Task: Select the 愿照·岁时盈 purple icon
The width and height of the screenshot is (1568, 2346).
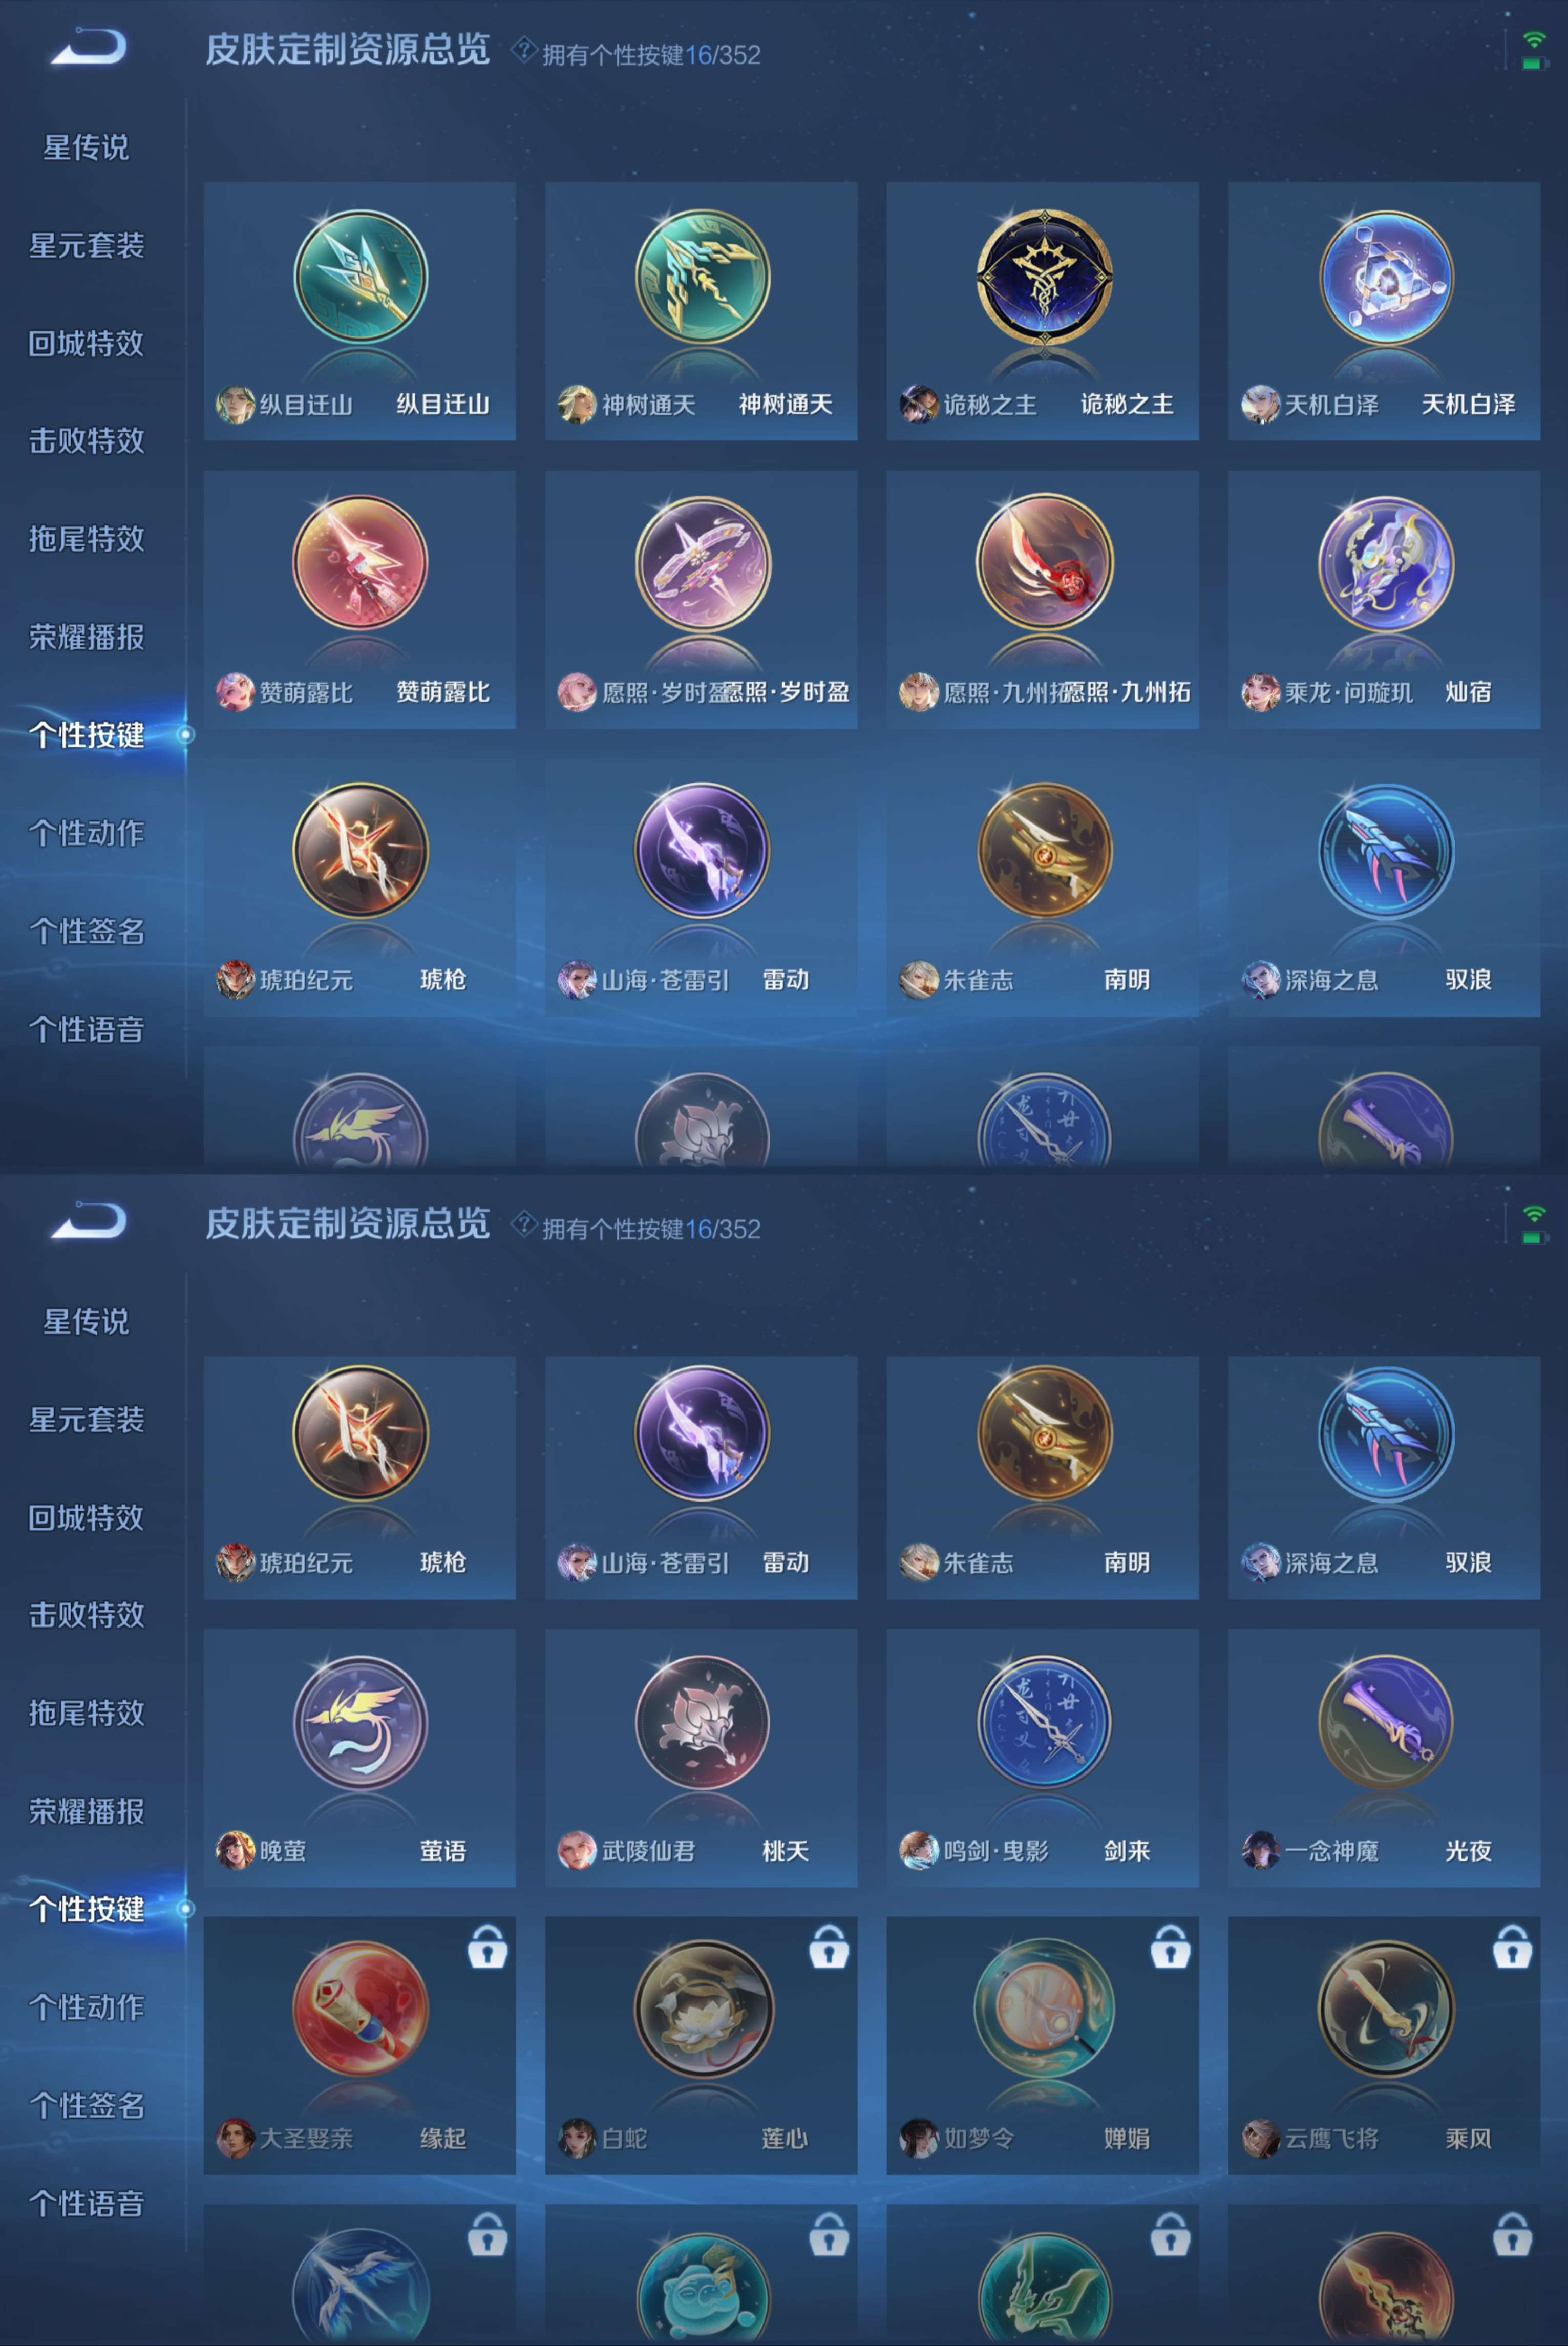Action: (702, 562)
